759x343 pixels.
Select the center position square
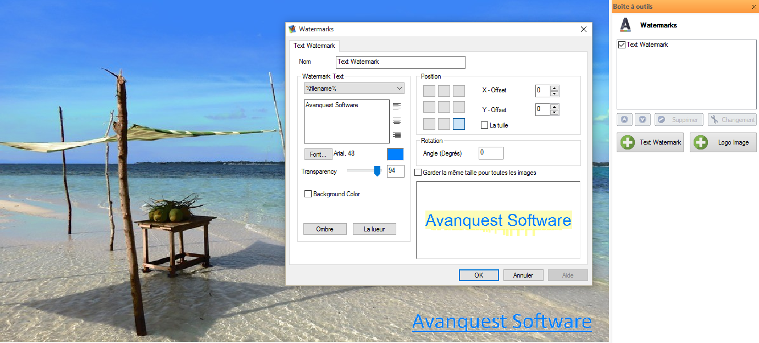click(444, 107)
